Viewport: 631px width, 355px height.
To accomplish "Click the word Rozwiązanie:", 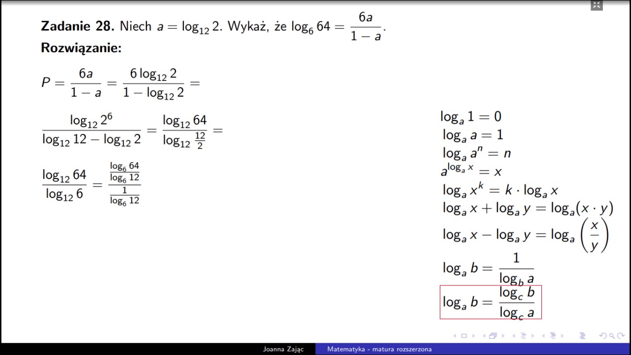I will (x=81, y=48).
